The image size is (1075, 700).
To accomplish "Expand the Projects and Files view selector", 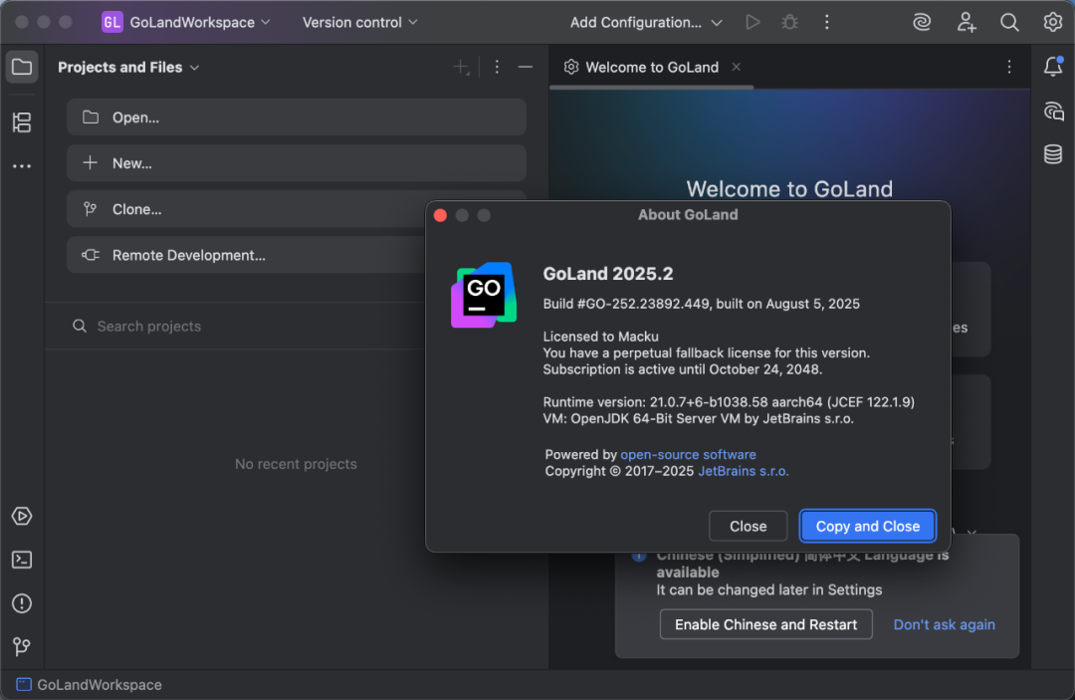I will [x=128, y=67].
